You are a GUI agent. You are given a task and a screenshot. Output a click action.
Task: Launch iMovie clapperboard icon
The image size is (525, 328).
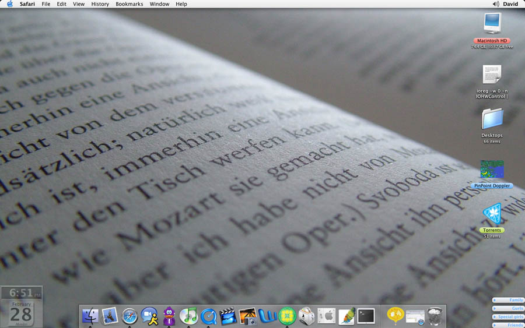[228, 316]
